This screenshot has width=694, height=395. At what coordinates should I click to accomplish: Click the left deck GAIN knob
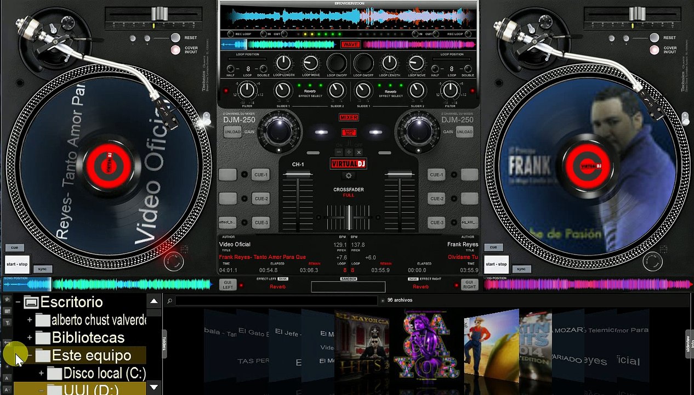point(278,132)
